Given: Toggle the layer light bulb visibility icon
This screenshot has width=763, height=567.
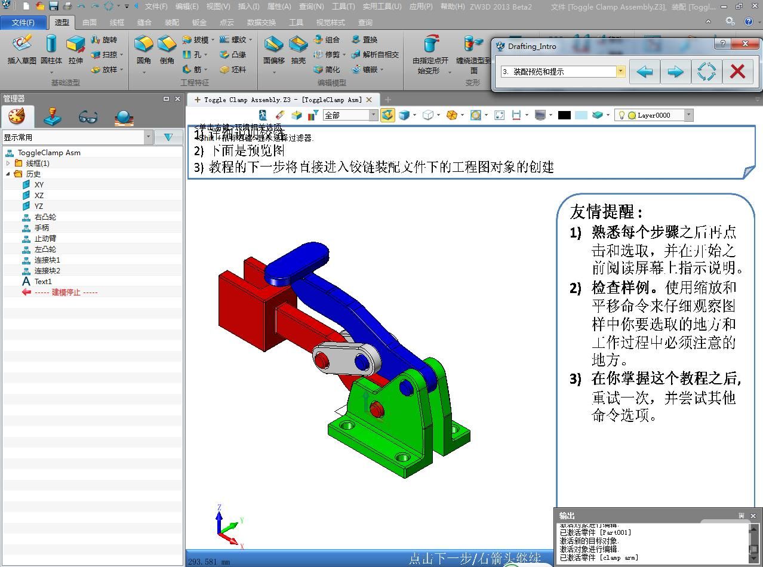Looking at the screenshot, I should (x=621, y=115).
